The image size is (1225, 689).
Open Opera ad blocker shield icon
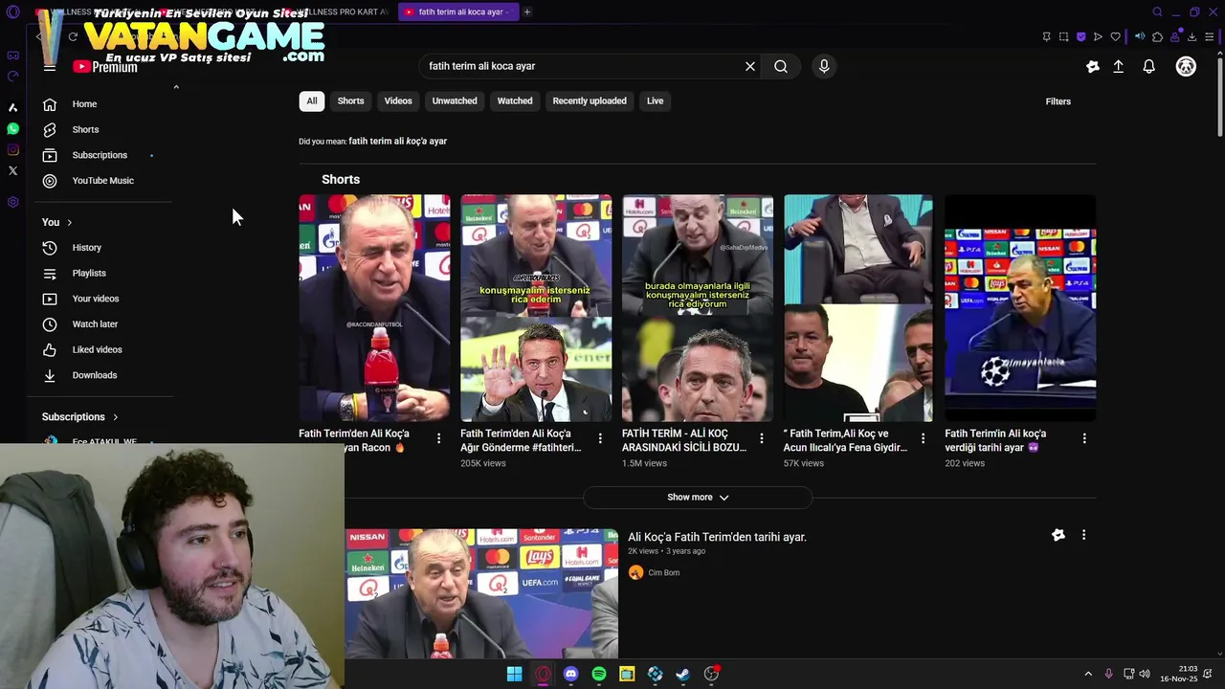pyautogui.click(x=1080, y=36)
